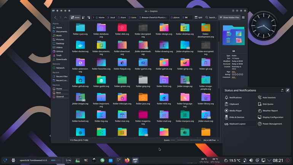The image size is (293, 165).
Task: Add tags link in information panel
Action: 234,72
